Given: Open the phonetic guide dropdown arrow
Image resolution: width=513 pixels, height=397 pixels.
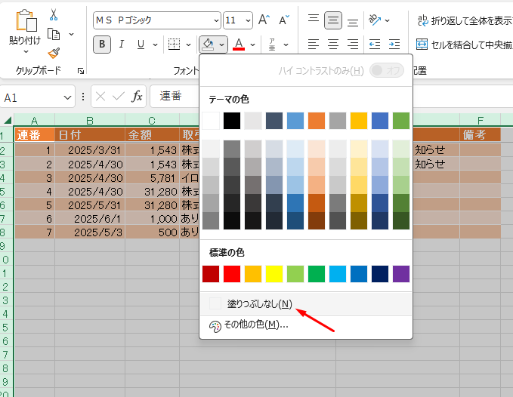Looking at the screenshot, I should pyautogui.click(x=286, y=45).
